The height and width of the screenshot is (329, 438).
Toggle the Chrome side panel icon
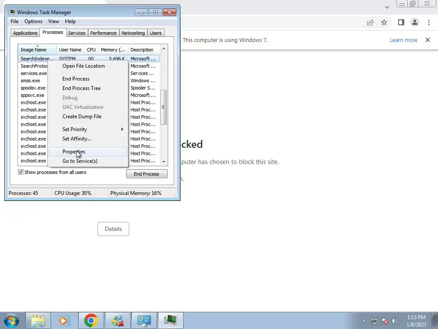point(401,23)
